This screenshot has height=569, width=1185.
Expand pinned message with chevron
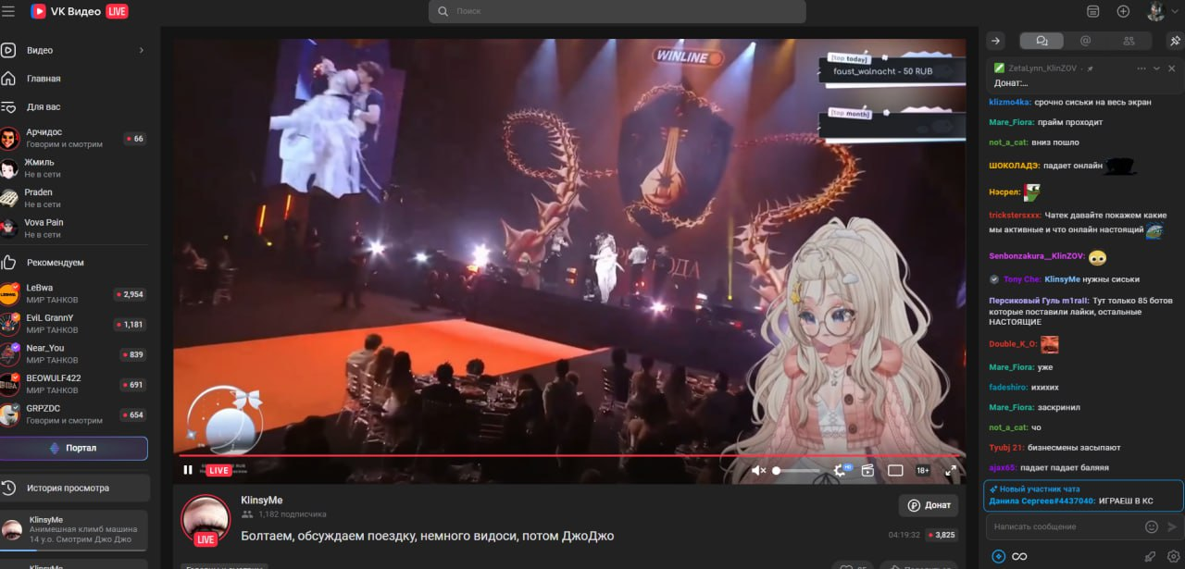pos(1156,68)
